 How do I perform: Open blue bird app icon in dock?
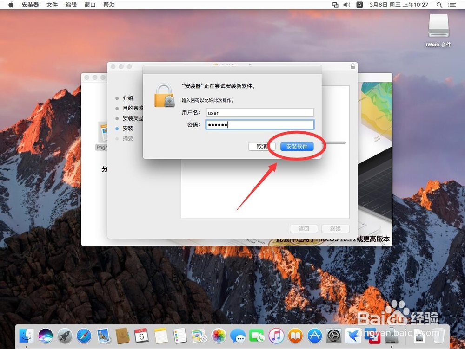coord(353,336)
